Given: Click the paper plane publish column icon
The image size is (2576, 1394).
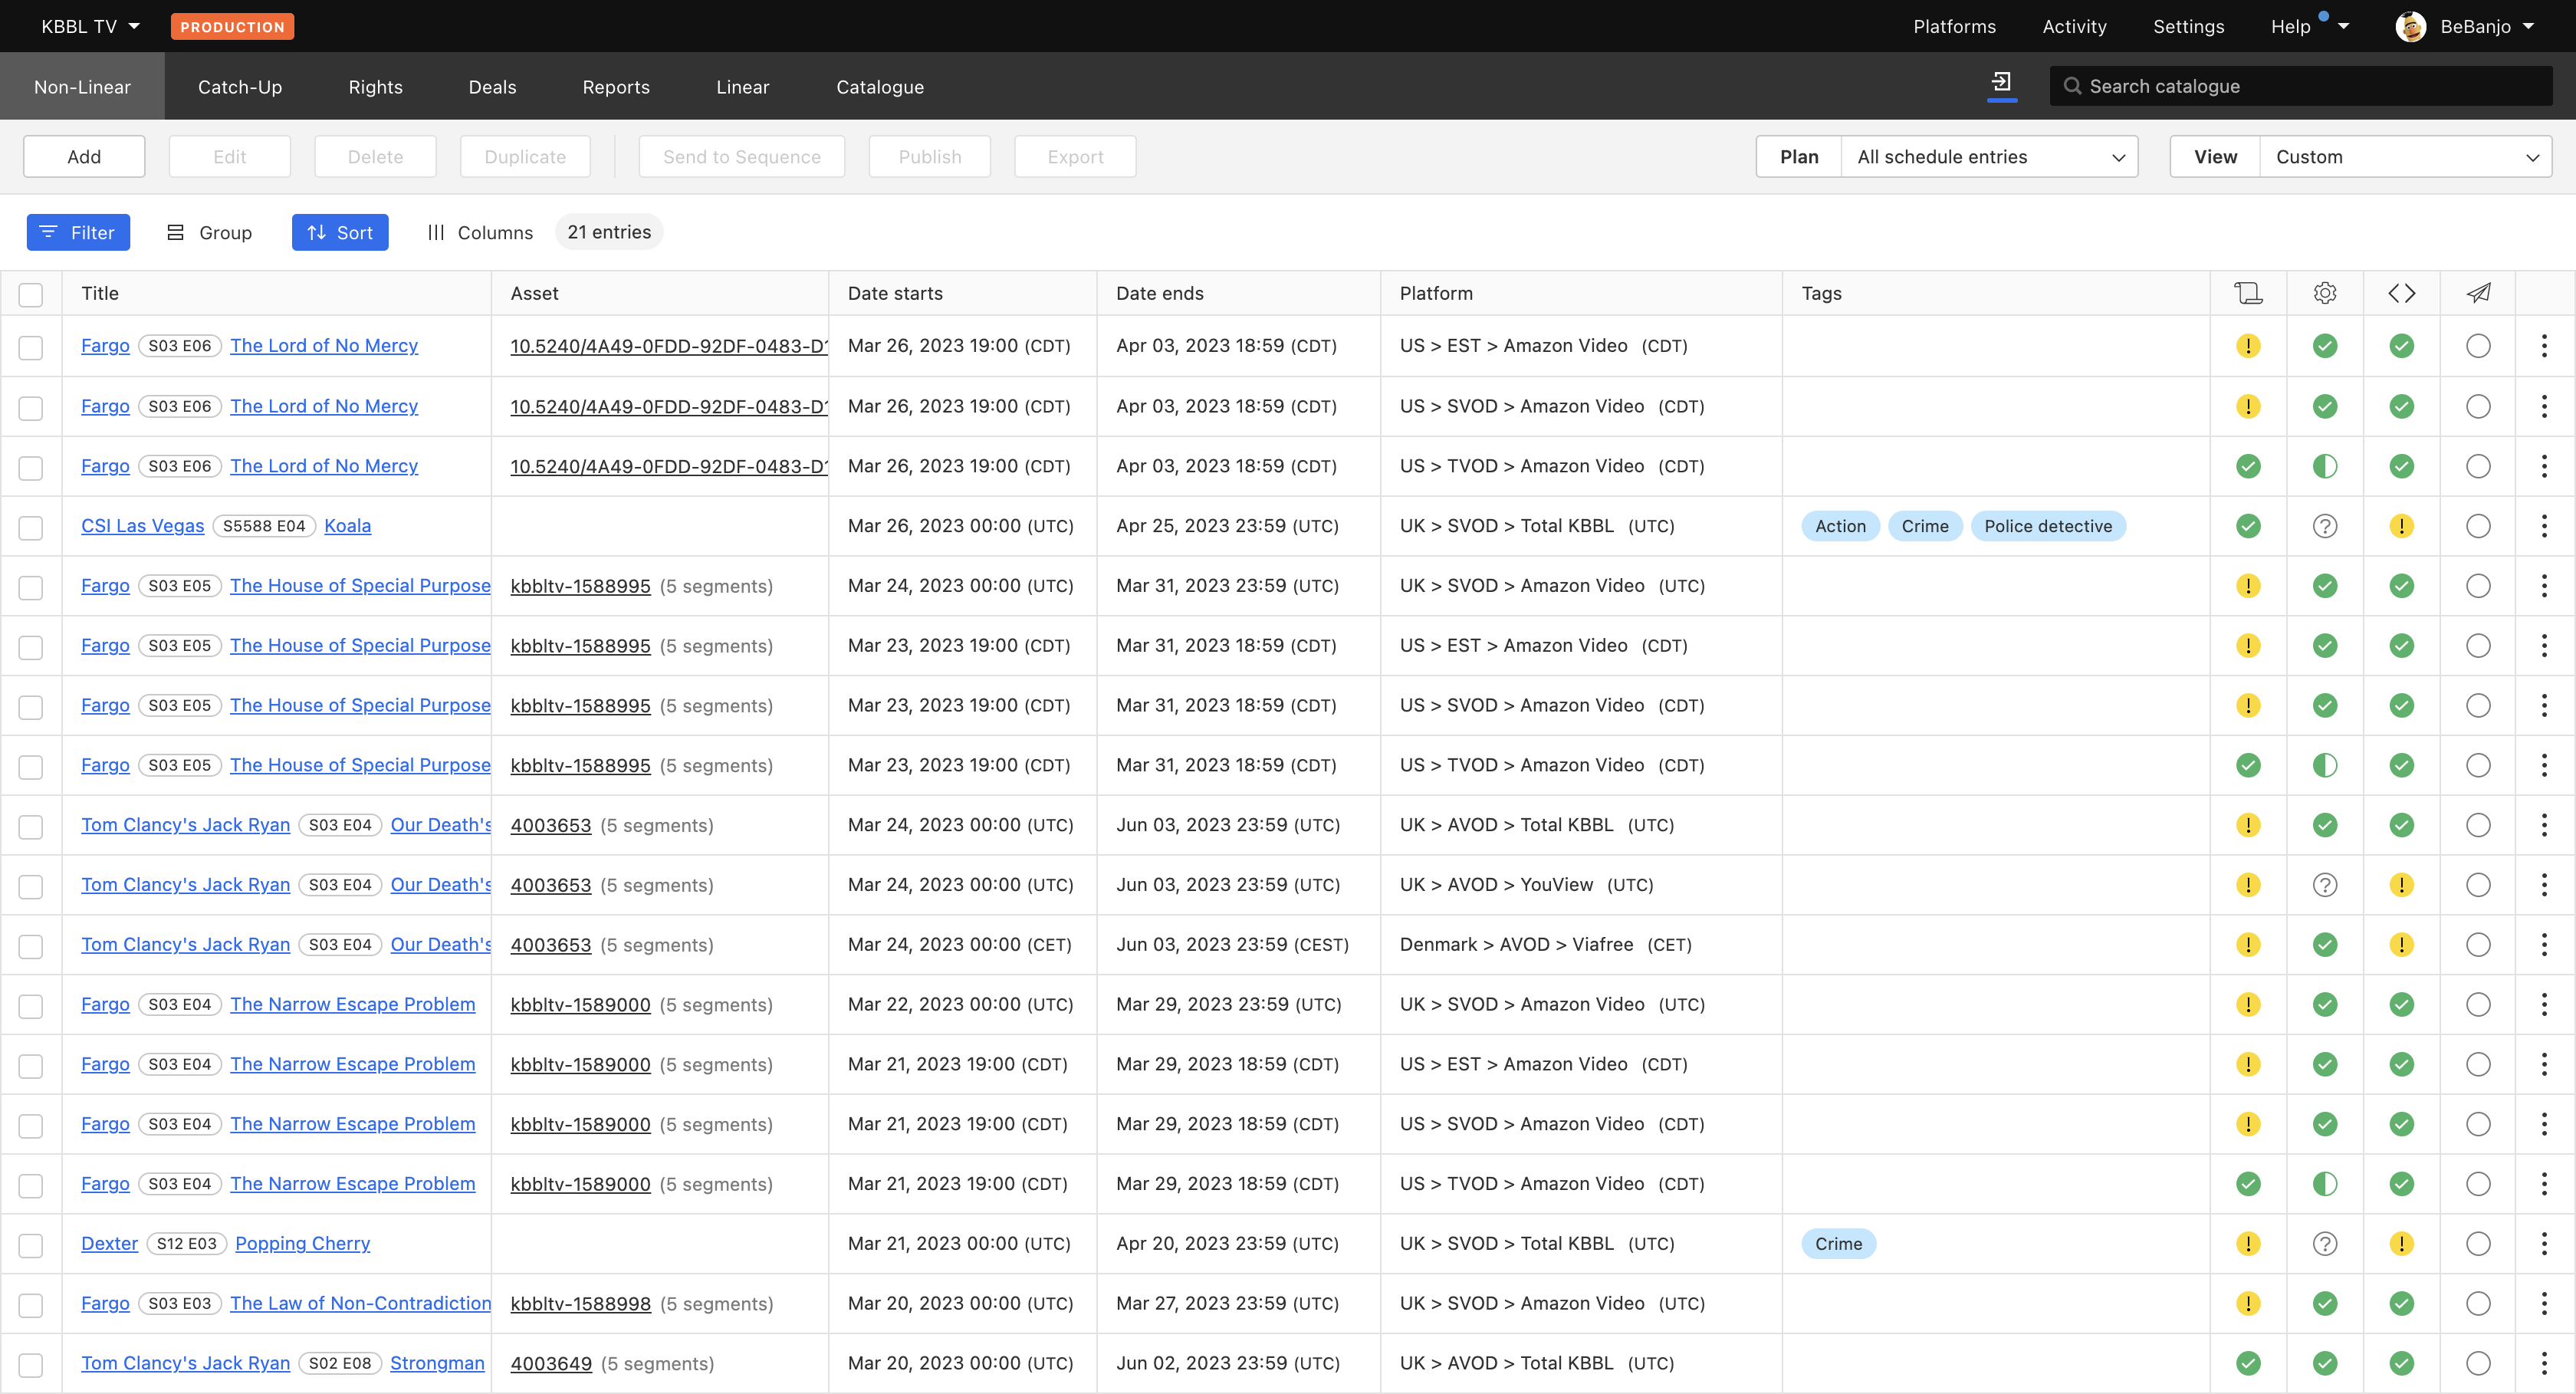Looking at the screenshot, I should 2477,293.
